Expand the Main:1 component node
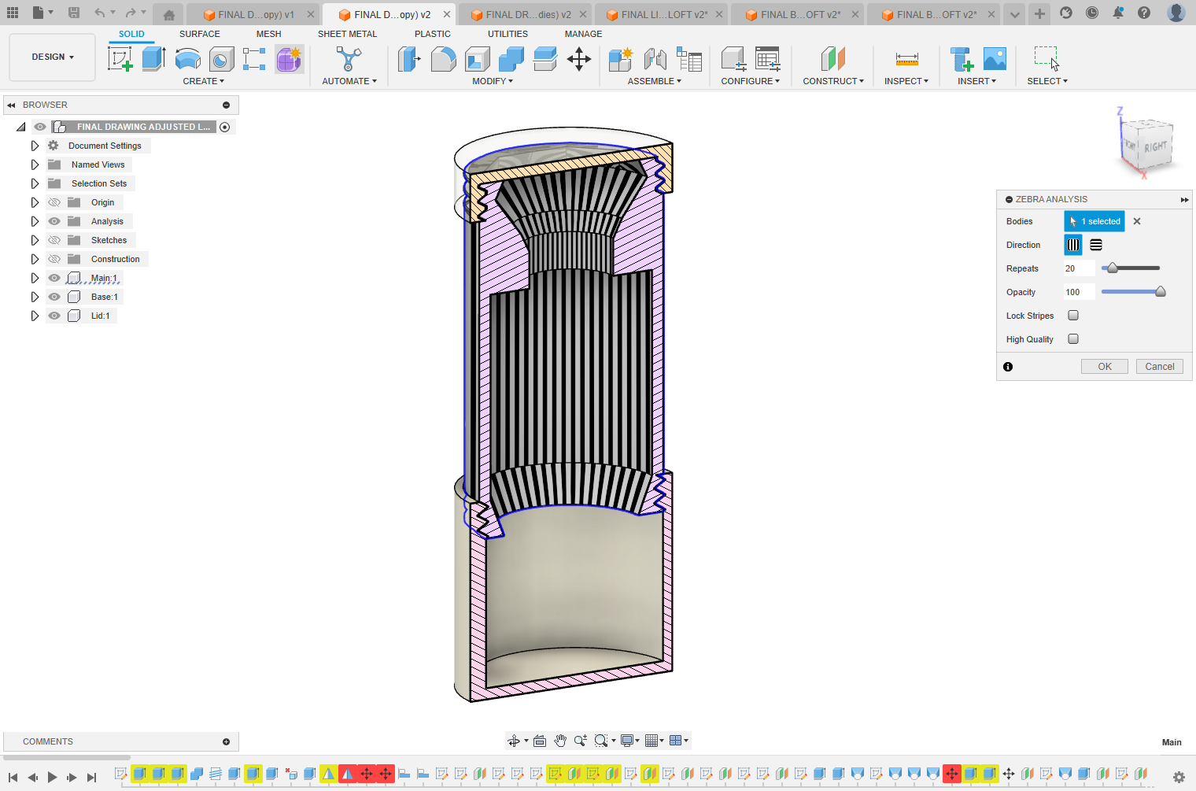 click(35, 278)
